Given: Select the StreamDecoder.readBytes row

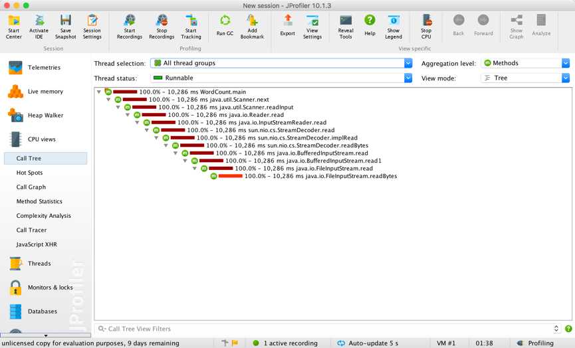Looking at the screenshot, I should pyautogui.click(x=271, y=145).
